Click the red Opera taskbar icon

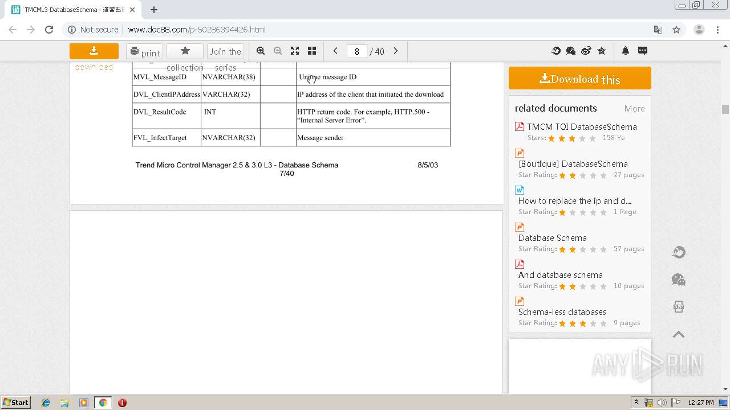point(122,403)
